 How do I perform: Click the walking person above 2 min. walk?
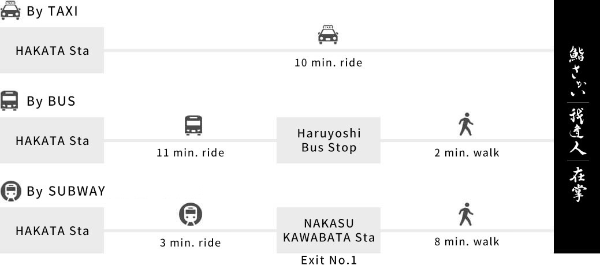click(465, 125)
